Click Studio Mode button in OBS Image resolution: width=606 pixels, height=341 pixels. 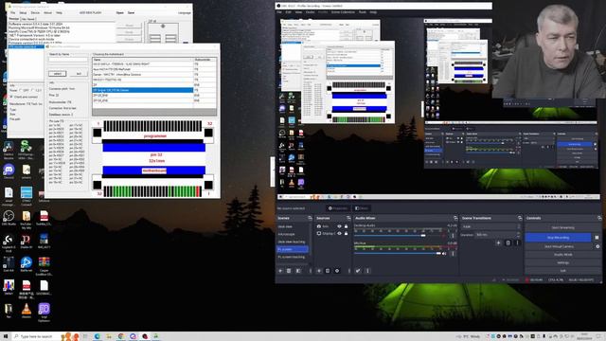562,255
